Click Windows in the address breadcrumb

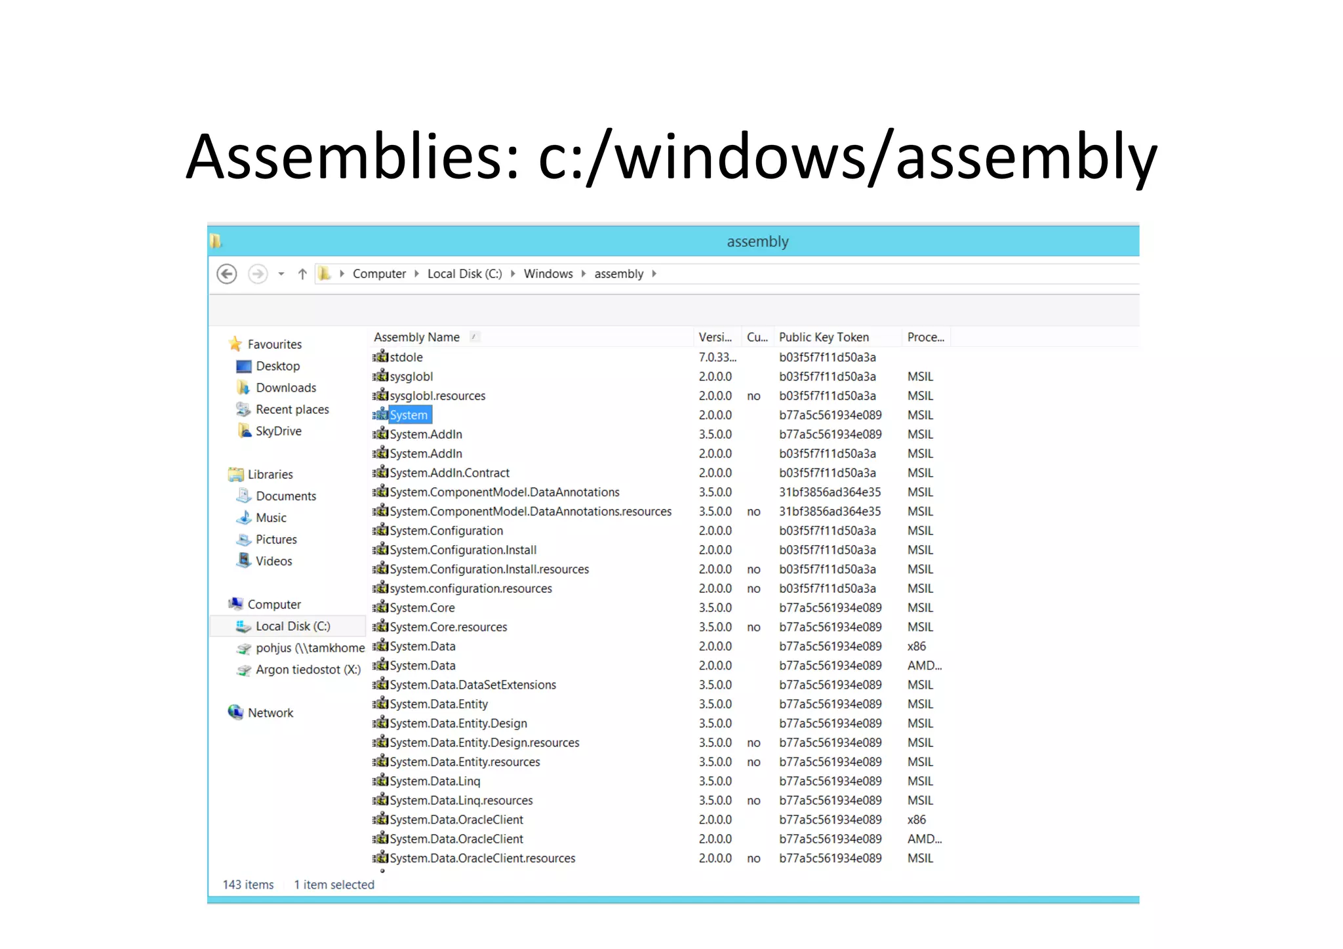[x=548, y=274]
